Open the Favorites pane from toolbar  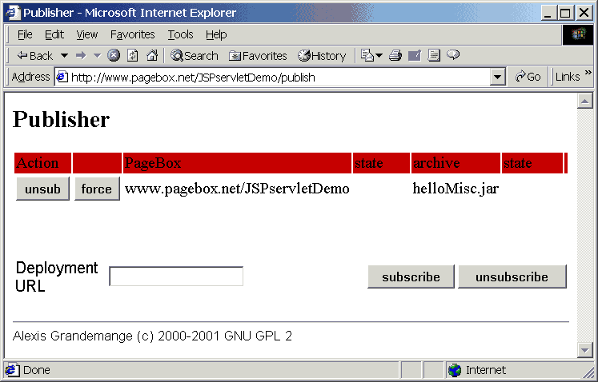258,56
